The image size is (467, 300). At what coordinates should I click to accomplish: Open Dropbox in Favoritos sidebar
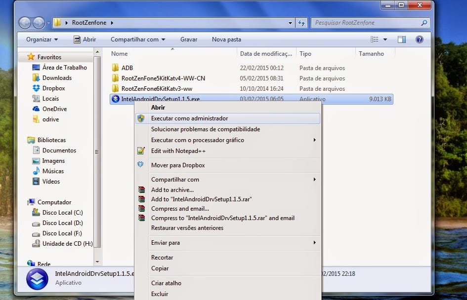tap(53, 88)
